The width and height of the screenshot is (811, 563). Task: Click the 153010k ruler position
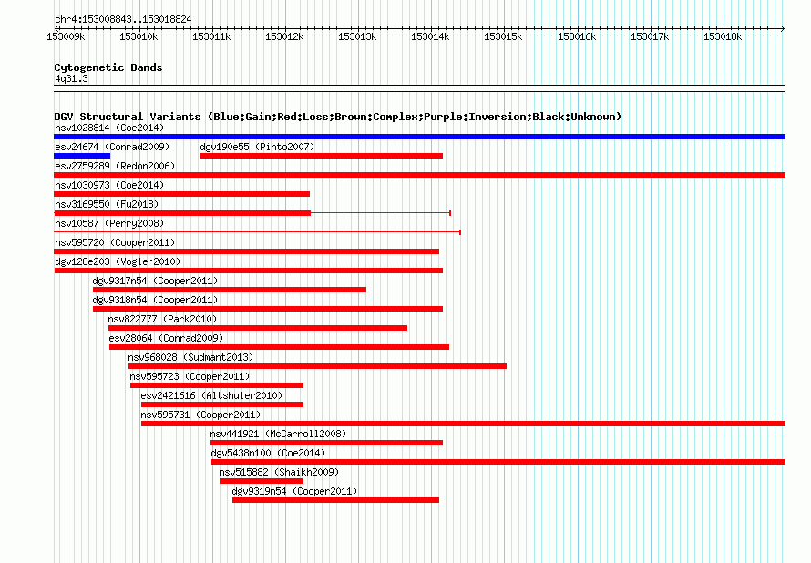coord(139,36)
